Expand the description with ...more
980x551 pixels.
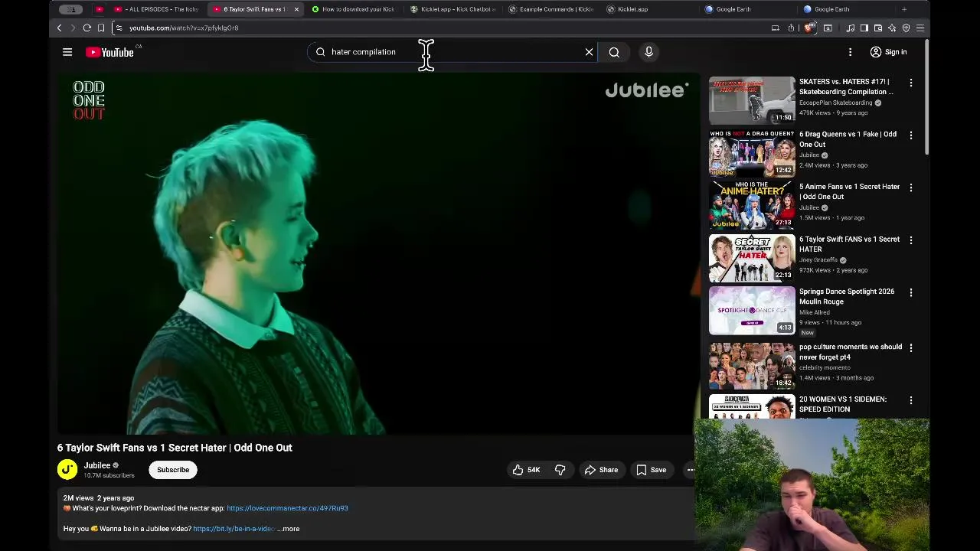[289, 529]
